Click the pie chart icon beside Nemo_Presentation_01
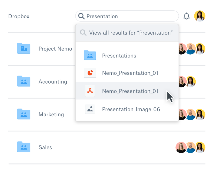This screenshot has width=214, height=173. pyautogui.click(x=90, y=73)
